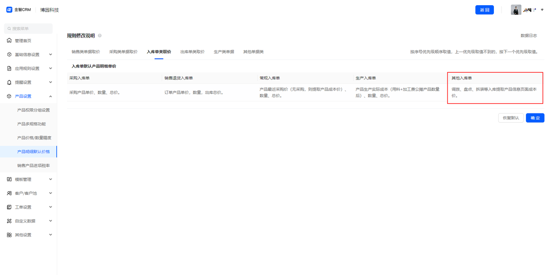Expand 自定义数据 with its chevron

(x=51, y=221)
